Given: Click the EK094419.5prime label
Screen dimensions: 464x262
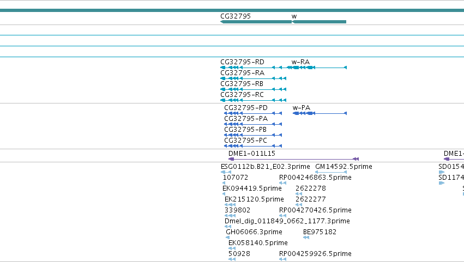Looking at the screenshot, I should [252, 188].
